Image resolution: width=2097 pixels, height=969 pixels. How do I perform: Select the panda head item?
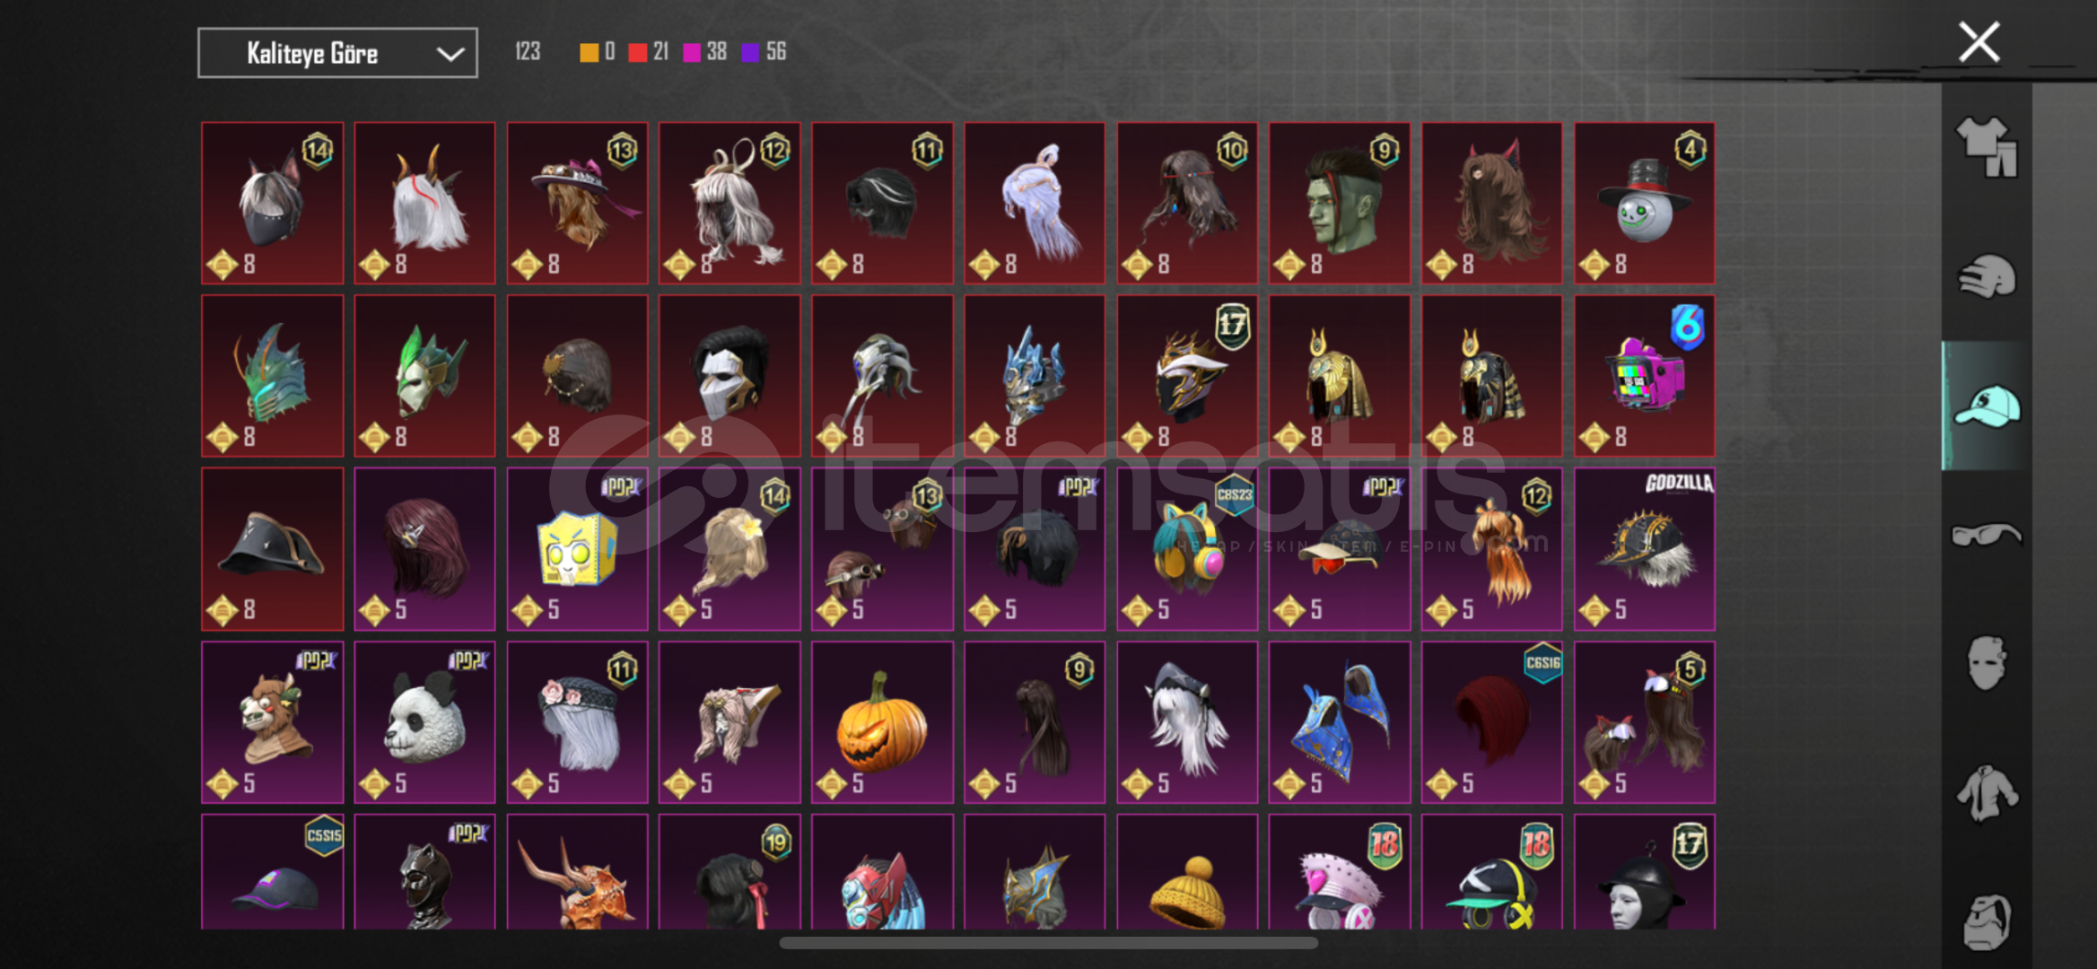(x=424, y=721)
